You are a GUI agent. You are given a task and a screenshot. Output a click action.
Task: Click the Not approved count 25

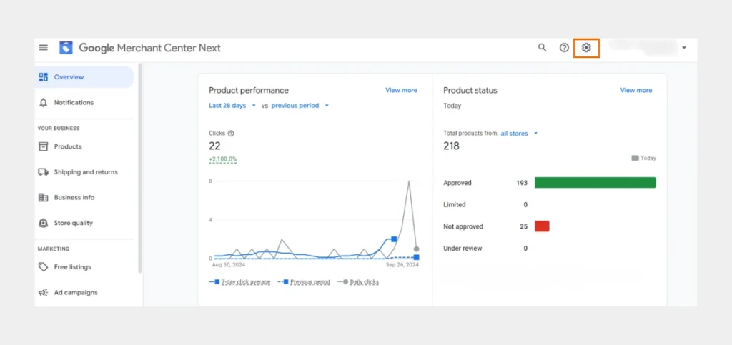(x=524, y=226)
